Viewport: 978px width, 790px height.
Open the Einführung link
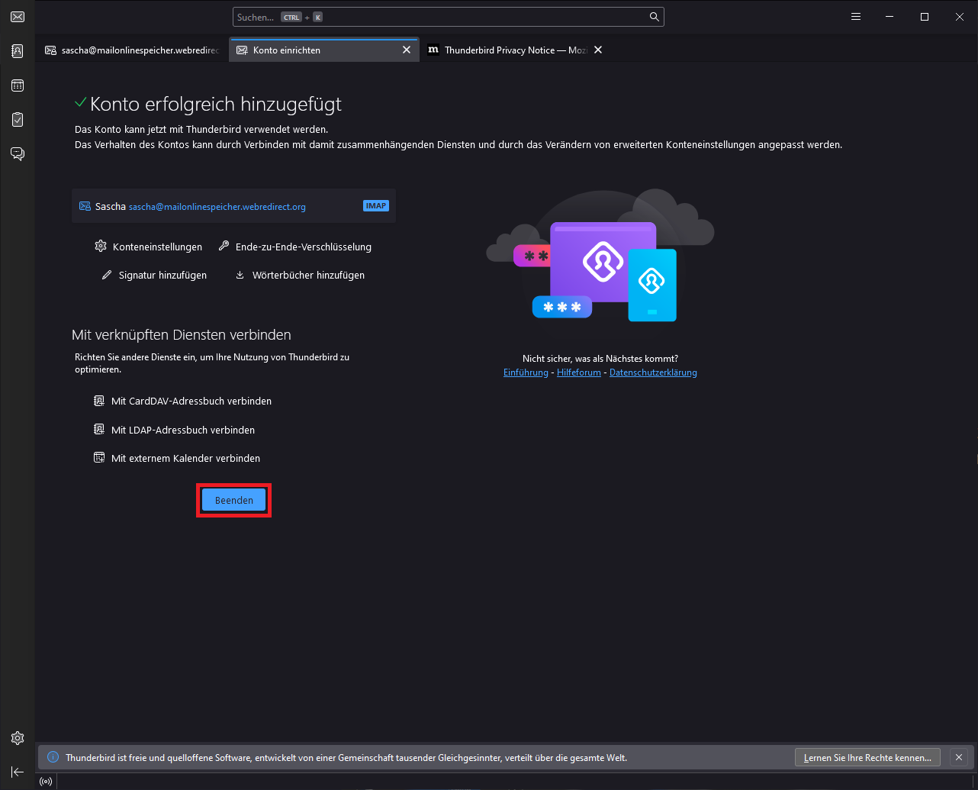tap(526, 372)
